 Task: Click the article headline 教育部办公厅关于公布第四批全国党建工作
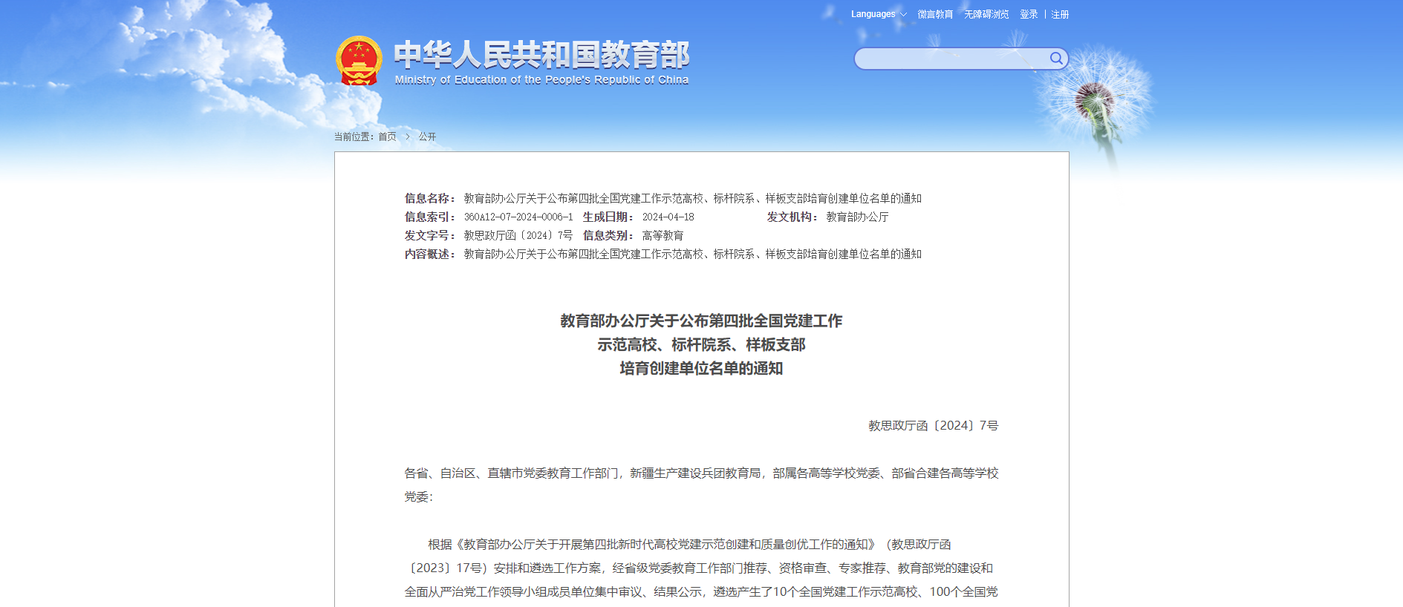point(701,321)
